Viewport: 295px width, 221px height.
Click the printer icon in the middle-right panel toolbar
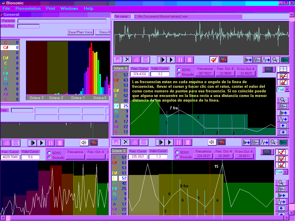[x=135, y=142]
